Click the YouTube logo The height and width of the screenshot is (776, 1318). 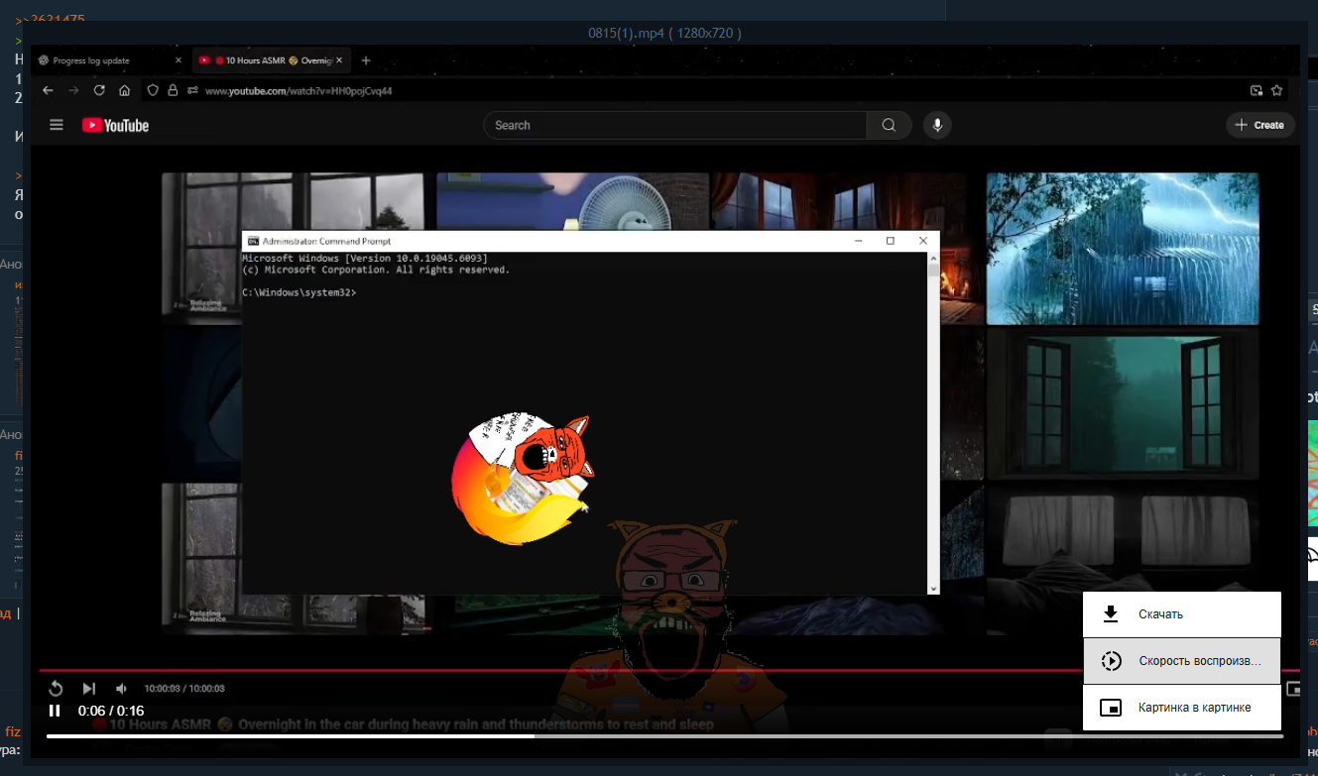click(115, 125)
